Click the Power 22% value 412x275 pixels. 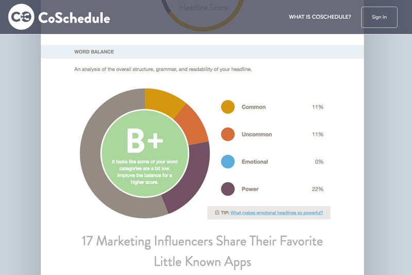coord(317,189)
